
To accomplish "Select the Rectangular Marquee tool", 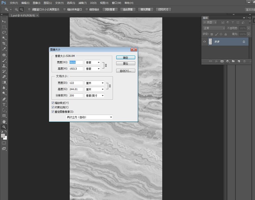I will tap(4, 27).
